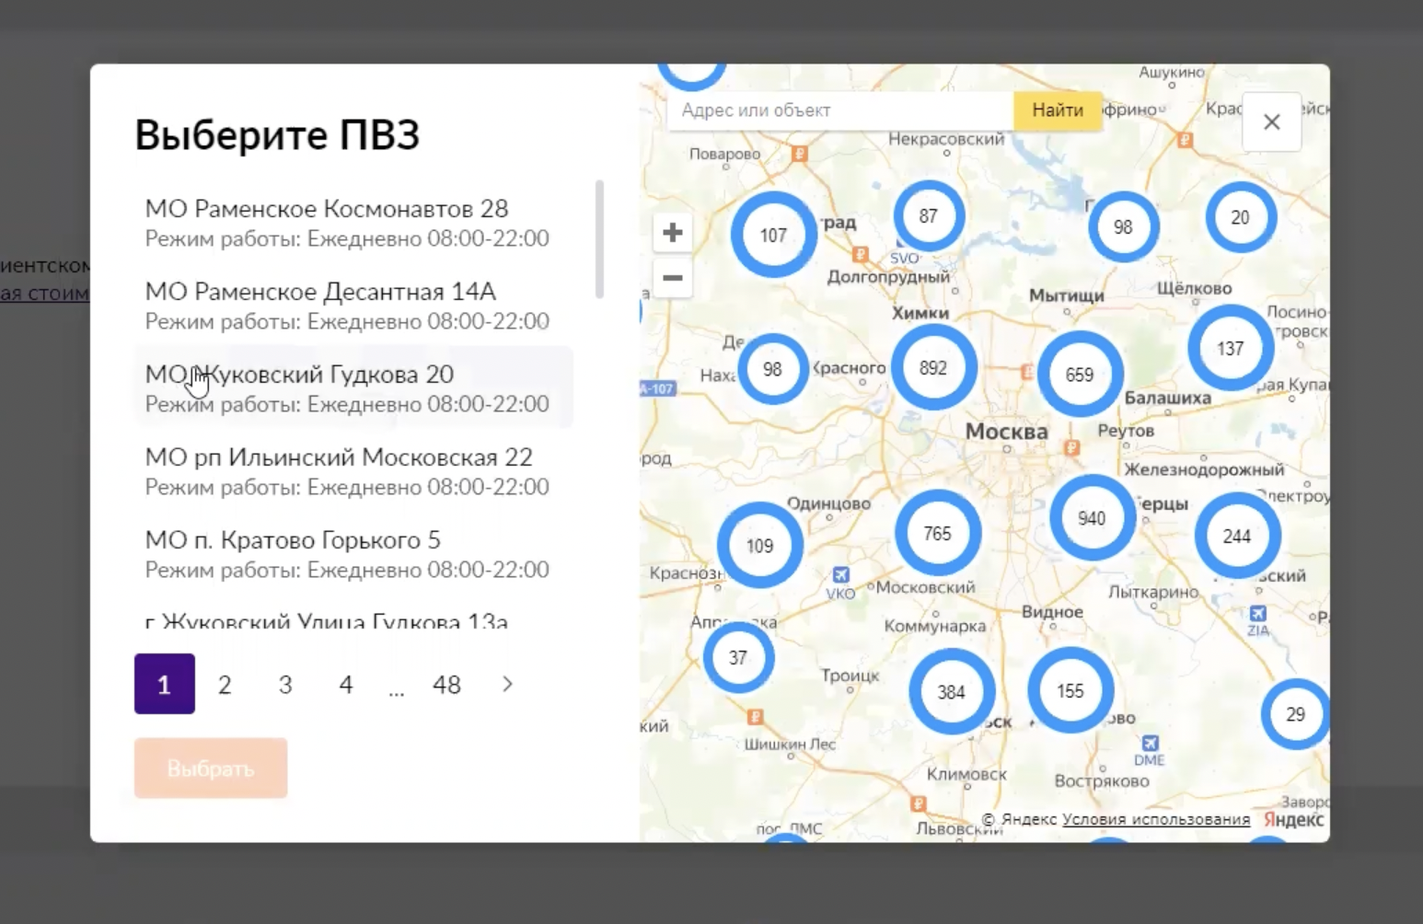The width and height of the screenshot is (1423, 924).
Task: Open the 37 cluster marker
Action: (x=738, y=657)
